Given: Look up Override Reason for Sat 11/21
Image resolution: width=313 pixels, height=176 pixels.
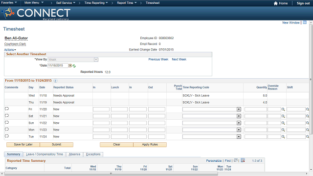Looking at the screenshot, I should [x=283, y=116].
